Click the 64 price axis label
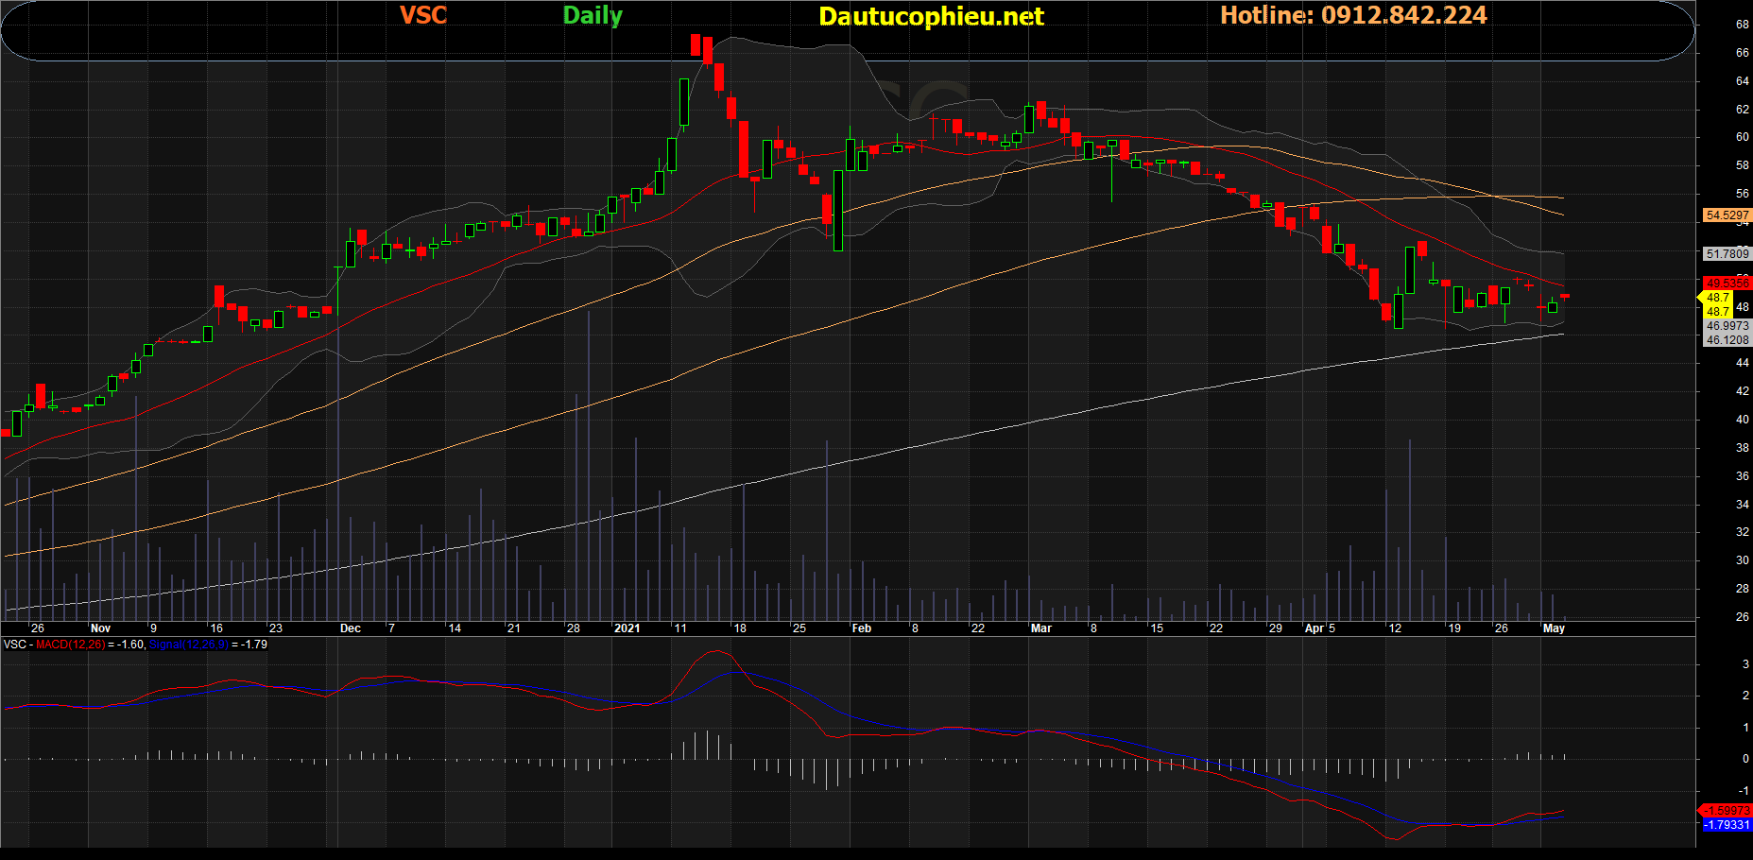1753x860 pixels. [1743, 81]
